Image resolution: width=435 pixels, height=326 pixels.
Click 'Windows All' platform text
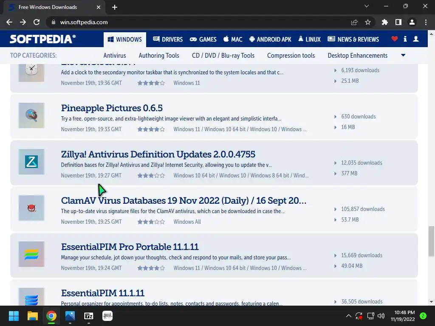pyautogui.click(x=187, y=222)
